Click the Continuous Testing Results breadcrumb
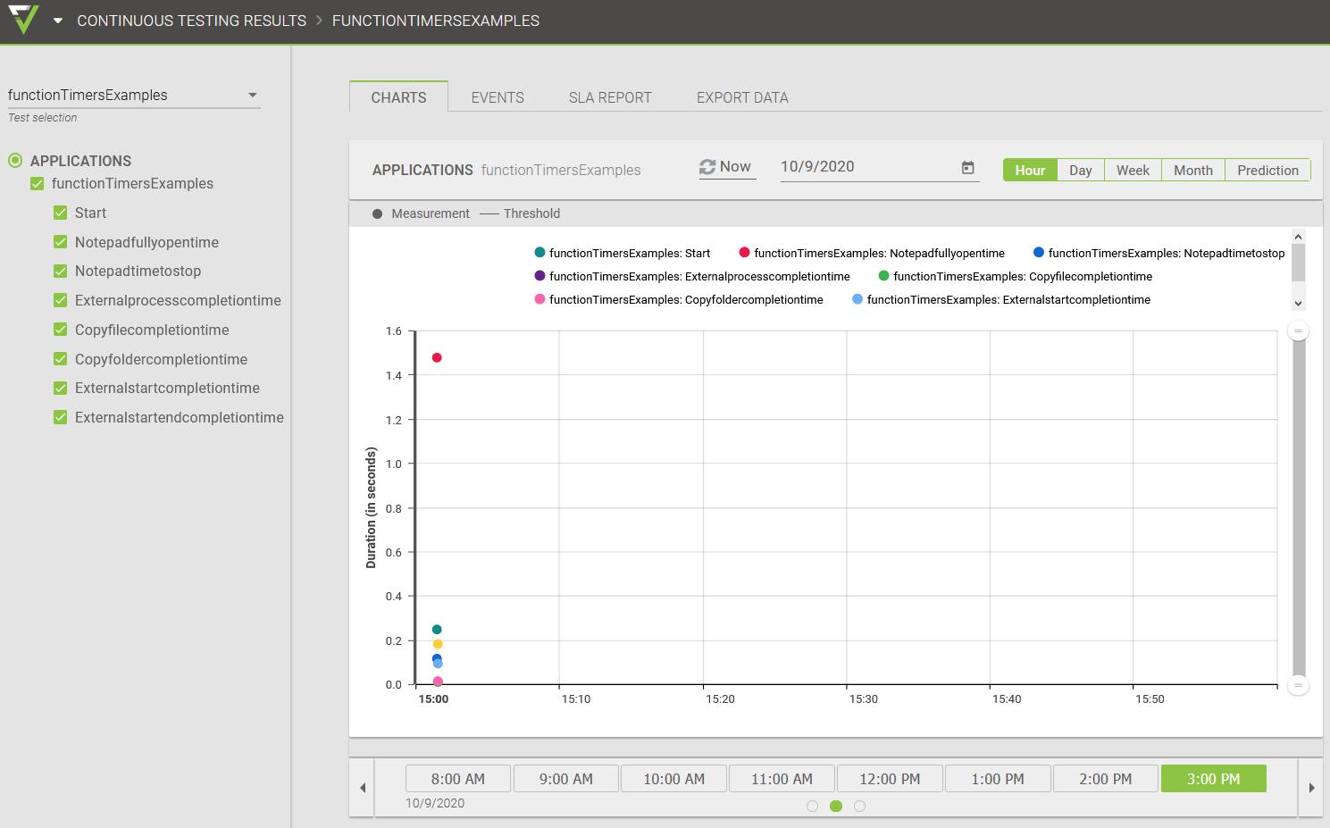Viewport: 1330px width, 828px height. (191, 21)
